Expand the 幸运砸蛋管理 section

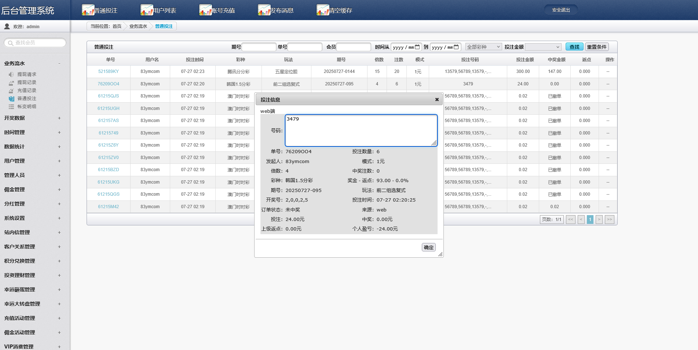point(59,290)
